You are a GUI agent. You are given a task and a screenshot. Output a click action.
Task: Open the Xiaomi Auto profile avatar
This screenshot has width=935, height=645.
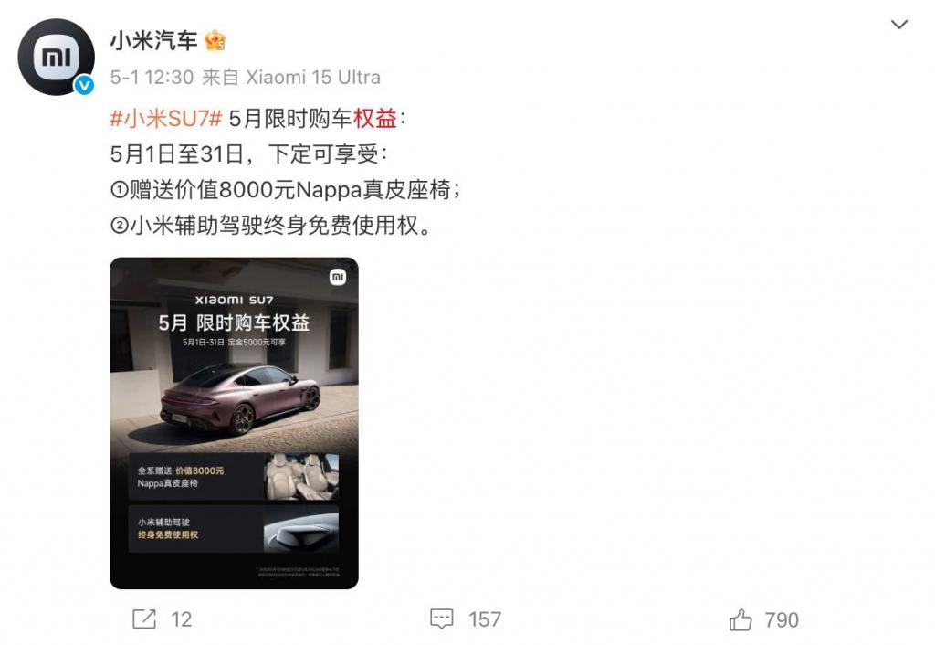(x=56, y=57)
